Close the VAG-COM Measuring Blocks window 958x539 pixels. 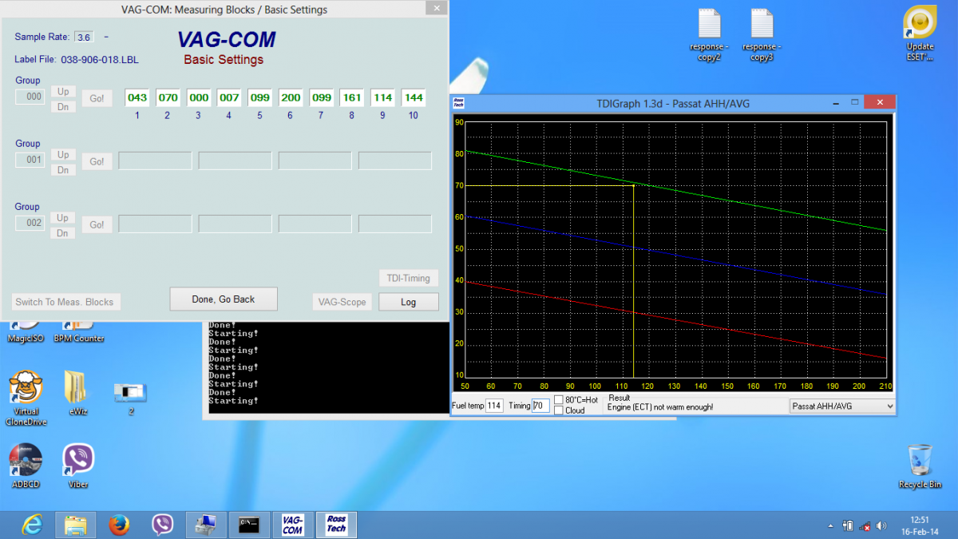[435, 8]
